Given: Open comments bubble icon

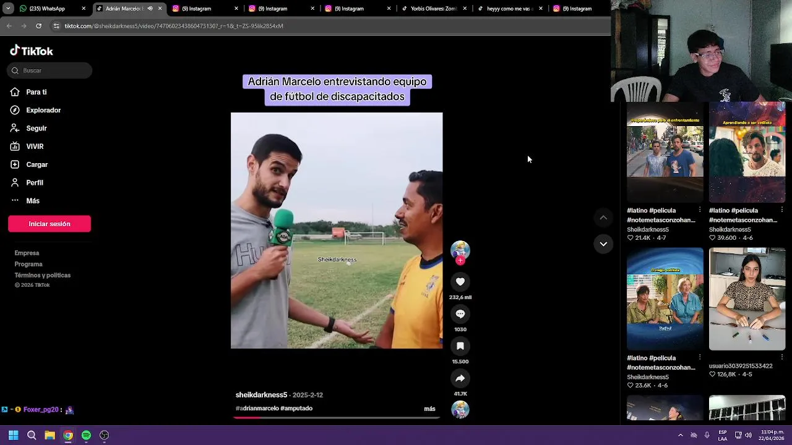Looking at the screenshot, I should pyautogui.click(x=460, y=314).
